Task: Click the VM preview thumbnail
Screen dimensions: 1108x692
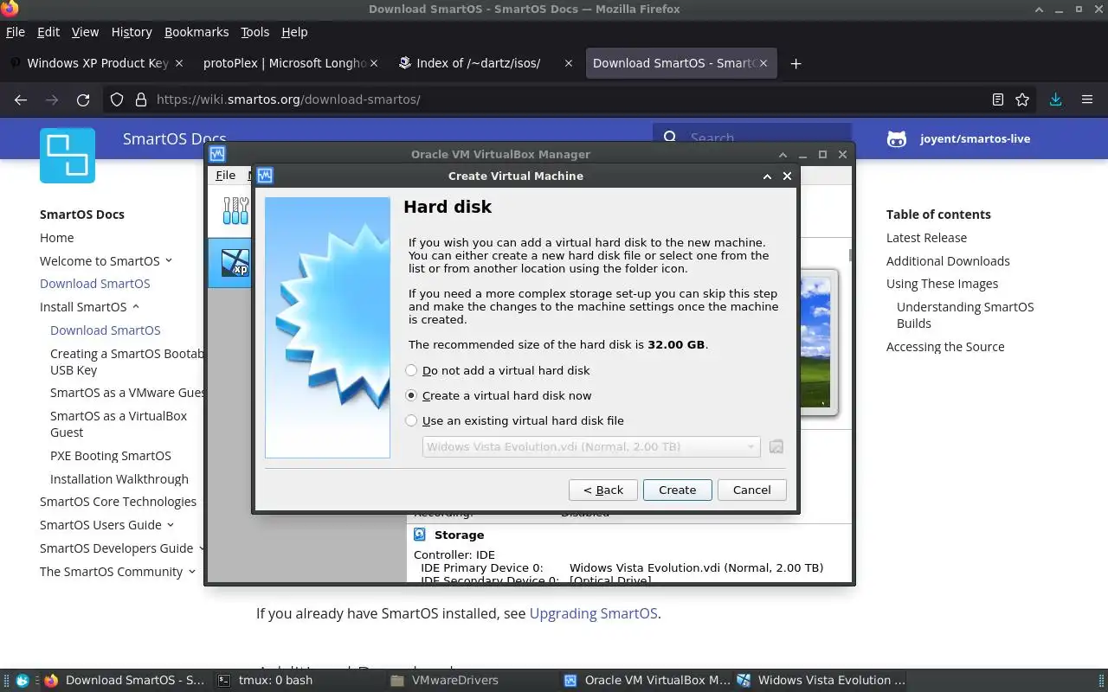Action: click(x=816, y=343)
